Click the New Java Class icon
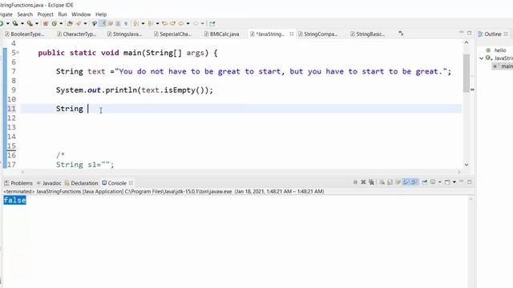 point(55,23)
